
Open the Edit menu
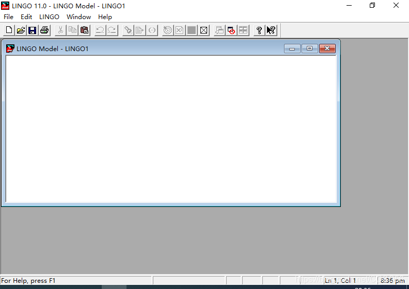pos(26,17)
